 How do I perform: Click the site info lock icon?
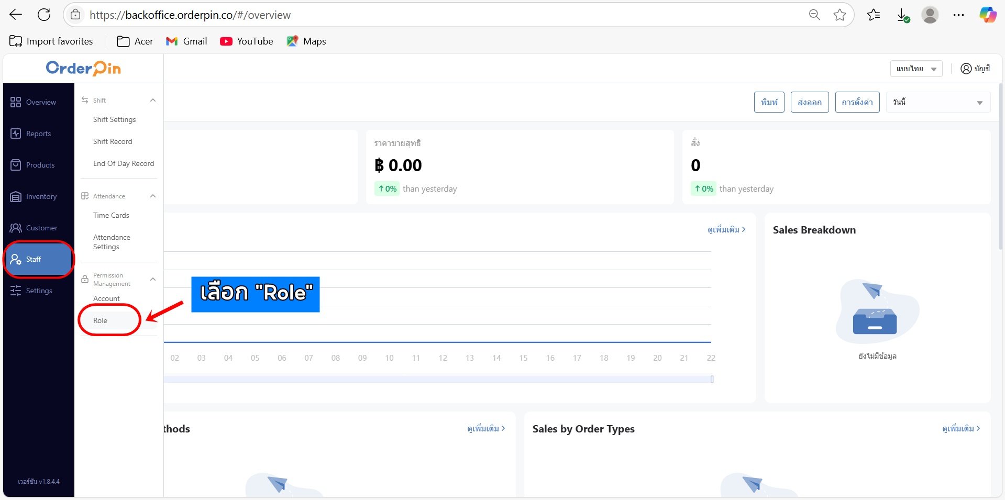75,15
